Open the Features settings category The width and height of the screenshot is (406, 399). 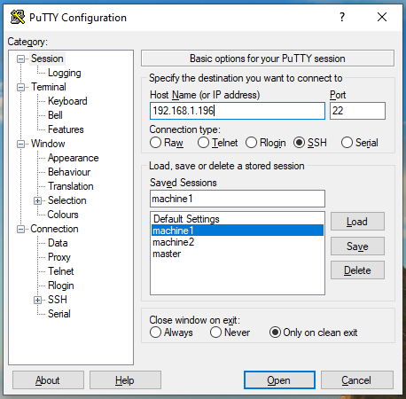coord(66,129)
